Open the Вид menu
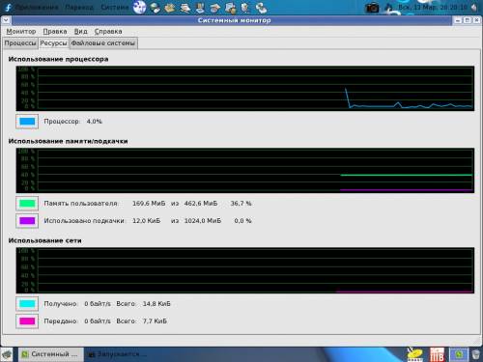This screenshot has width=483, height=362. click(81, 32)
